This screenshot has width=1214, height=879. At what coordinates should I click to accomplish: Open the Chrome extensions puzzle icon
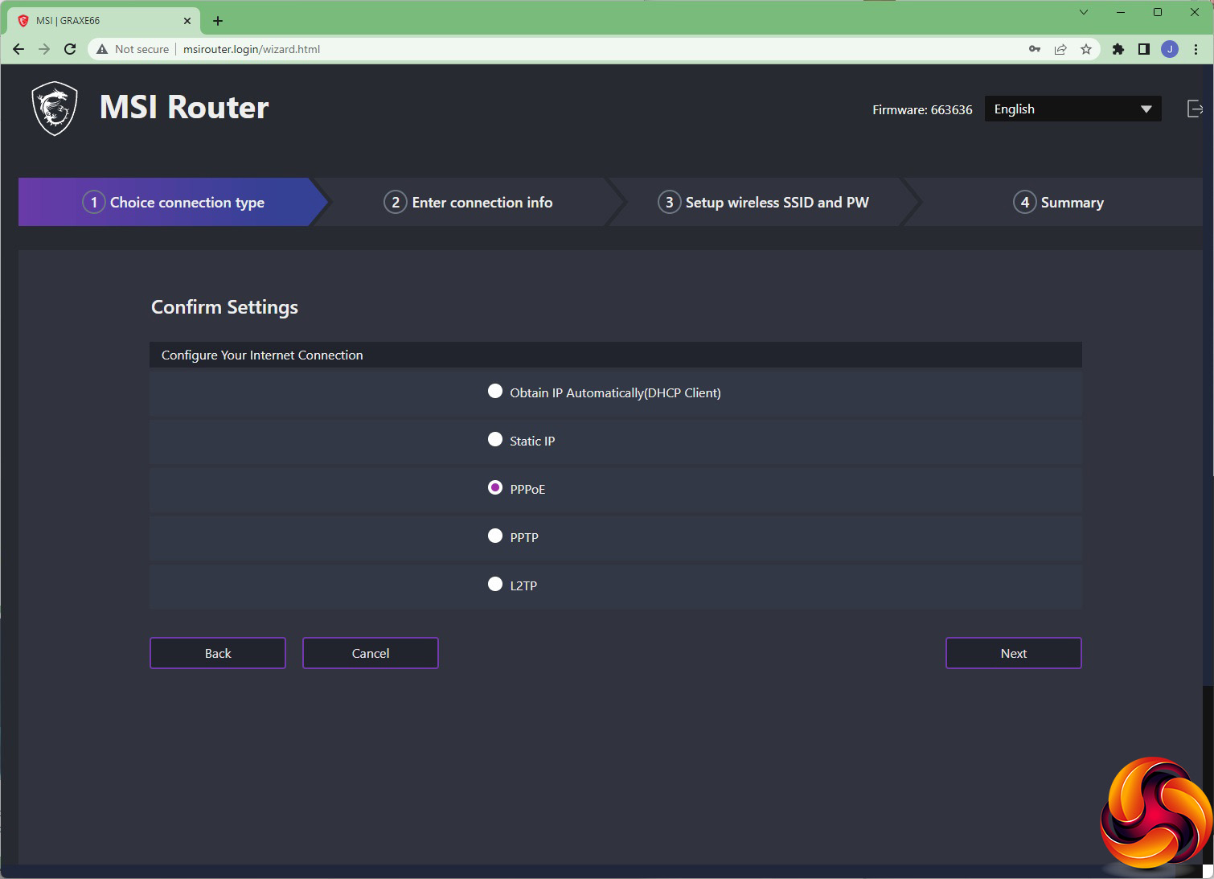[x=1118, y=49]
